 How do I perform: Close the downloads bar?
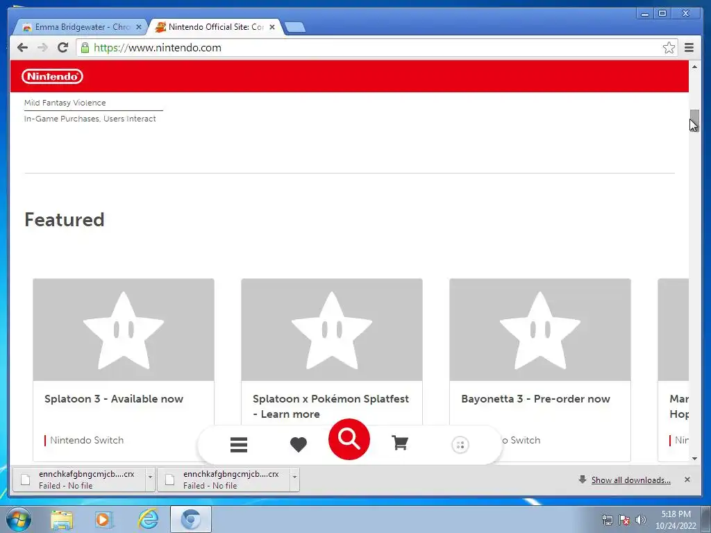tap(687, 480)
